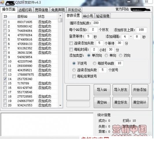Click the captcha image box
Viewport: 154px width, 145px height.
78,93
